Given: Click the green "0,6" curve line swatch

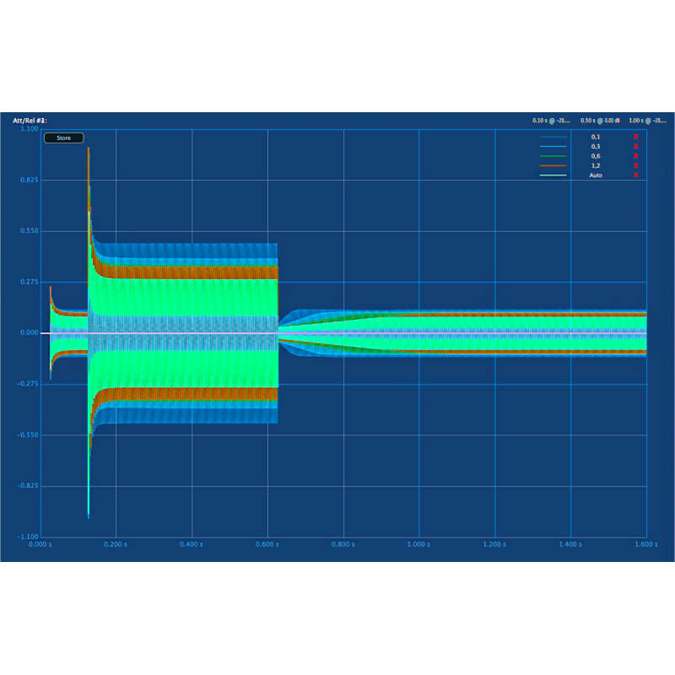Looking at the screenshot, I should [553, 155].
